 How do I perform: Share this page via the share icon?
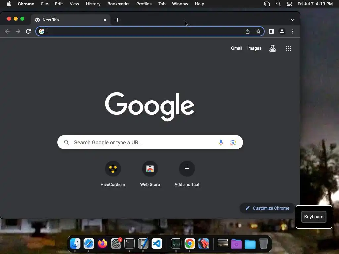[x=248, y=31]
